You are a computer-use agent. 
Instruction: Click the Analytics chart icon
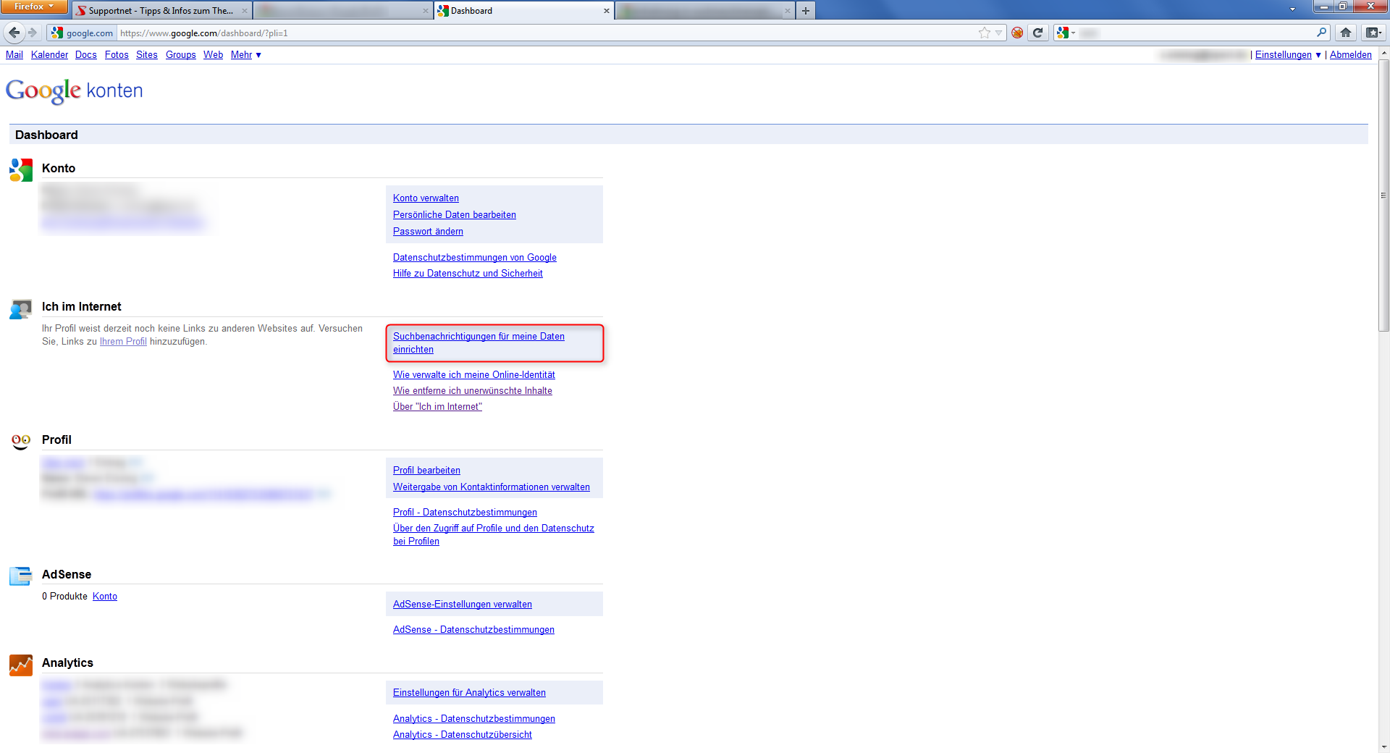point(20,664)
